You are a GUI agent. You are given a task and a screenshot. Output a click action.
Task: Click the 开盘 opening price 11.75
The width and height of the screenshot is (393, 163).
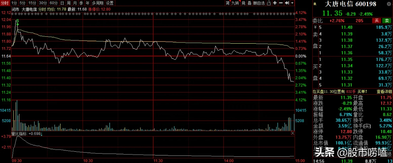point(386,98)
